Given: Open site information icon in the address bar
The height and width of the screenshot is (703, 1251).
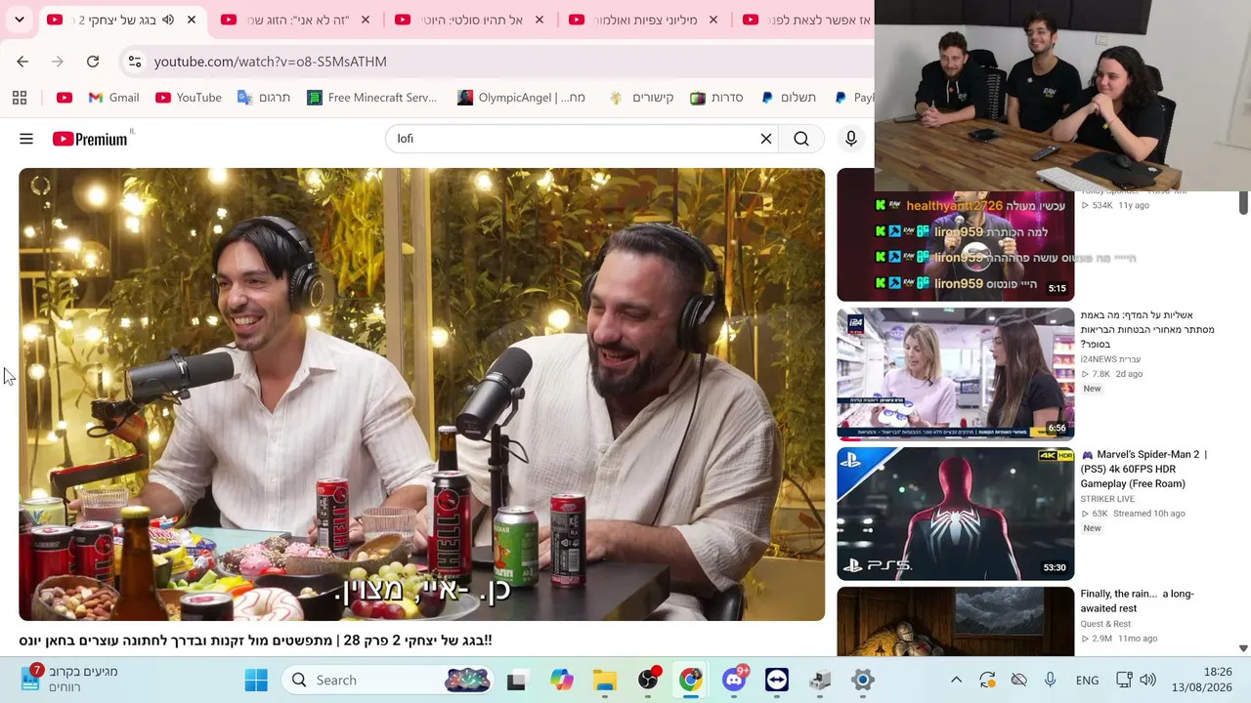Looking at the screenshot, I should pyautogui.click(x=135, y=62).
